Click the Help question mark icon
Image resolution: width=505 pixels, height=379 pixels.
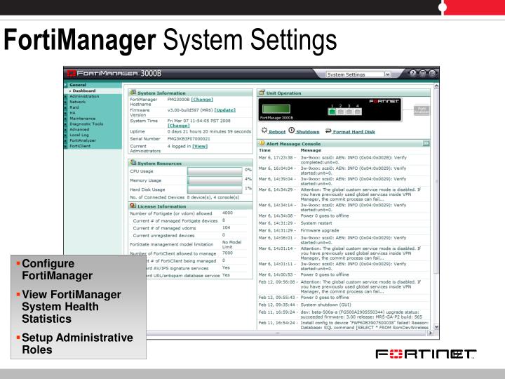coord(412,73)
